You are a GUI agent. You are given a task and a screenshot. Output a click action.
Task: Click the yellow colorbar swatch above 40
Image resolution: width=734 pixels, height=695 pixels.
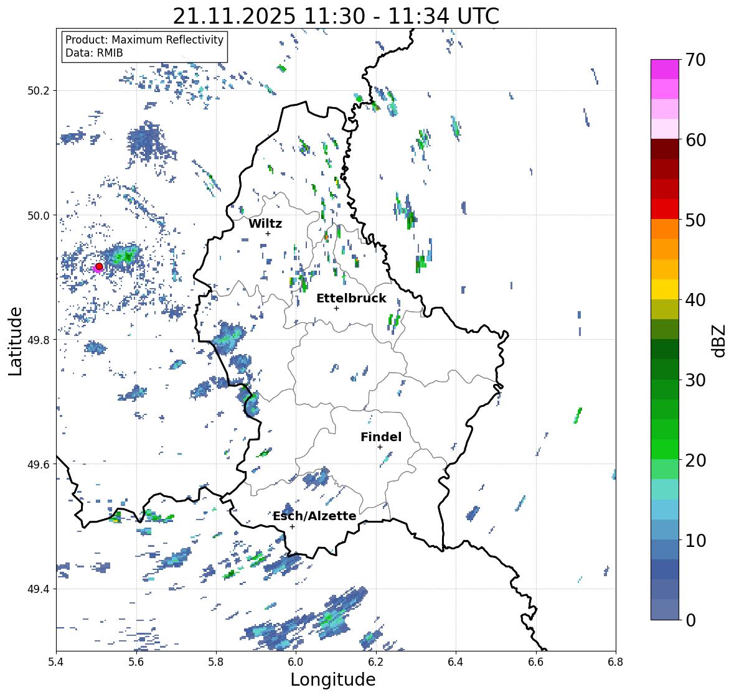click(x=665, y=289)
